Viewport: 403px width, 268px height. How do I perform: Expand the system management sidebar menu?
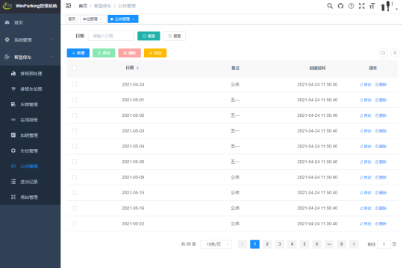click(x=31, y=39)
